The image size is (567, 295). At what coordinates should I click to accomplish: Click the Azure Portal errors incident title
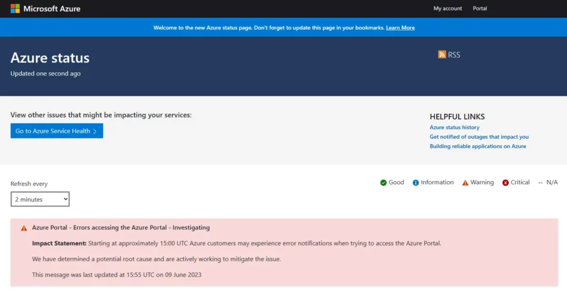point(121,227)
